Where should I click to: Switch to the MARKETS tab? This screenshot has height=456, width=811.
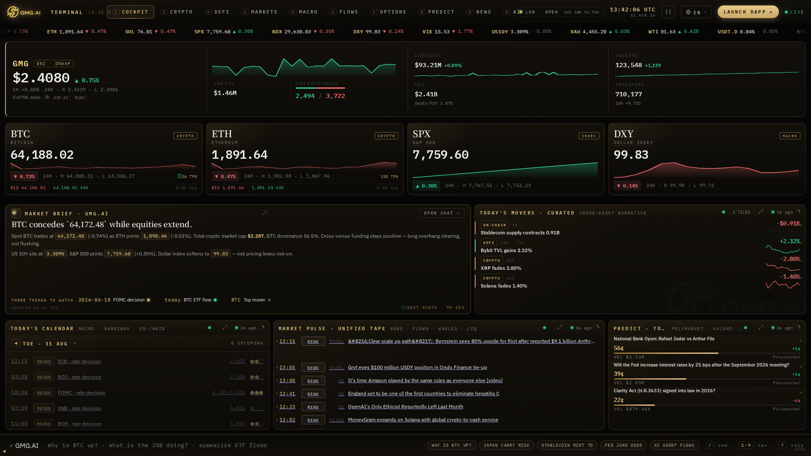pos(260,12)
